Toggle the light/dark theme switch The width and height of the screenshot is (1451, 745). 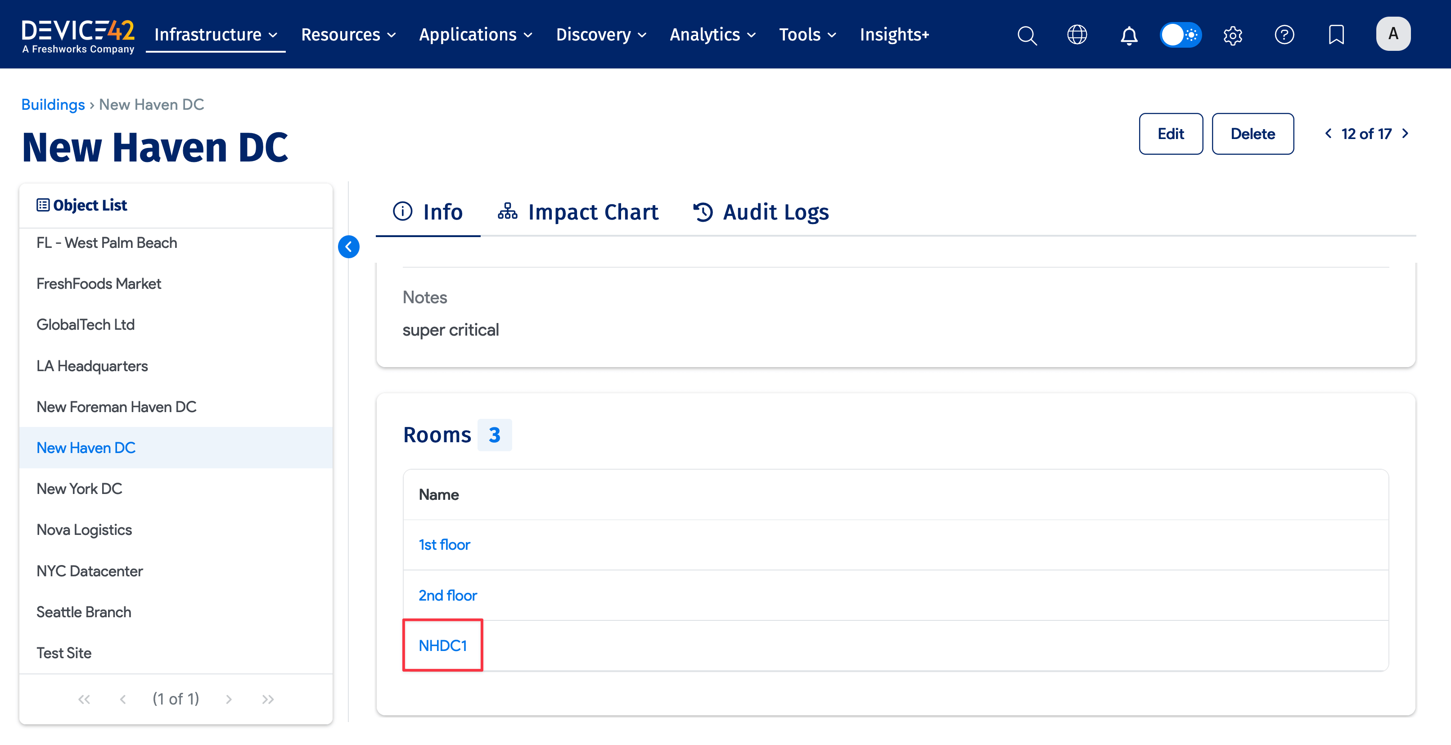1180,35
